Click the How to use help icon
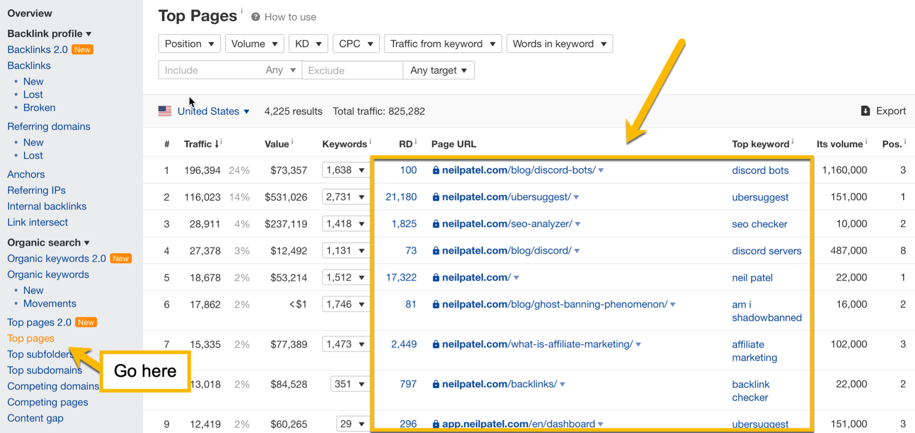This screenshot has height=433, width=915. pos(256,17)
